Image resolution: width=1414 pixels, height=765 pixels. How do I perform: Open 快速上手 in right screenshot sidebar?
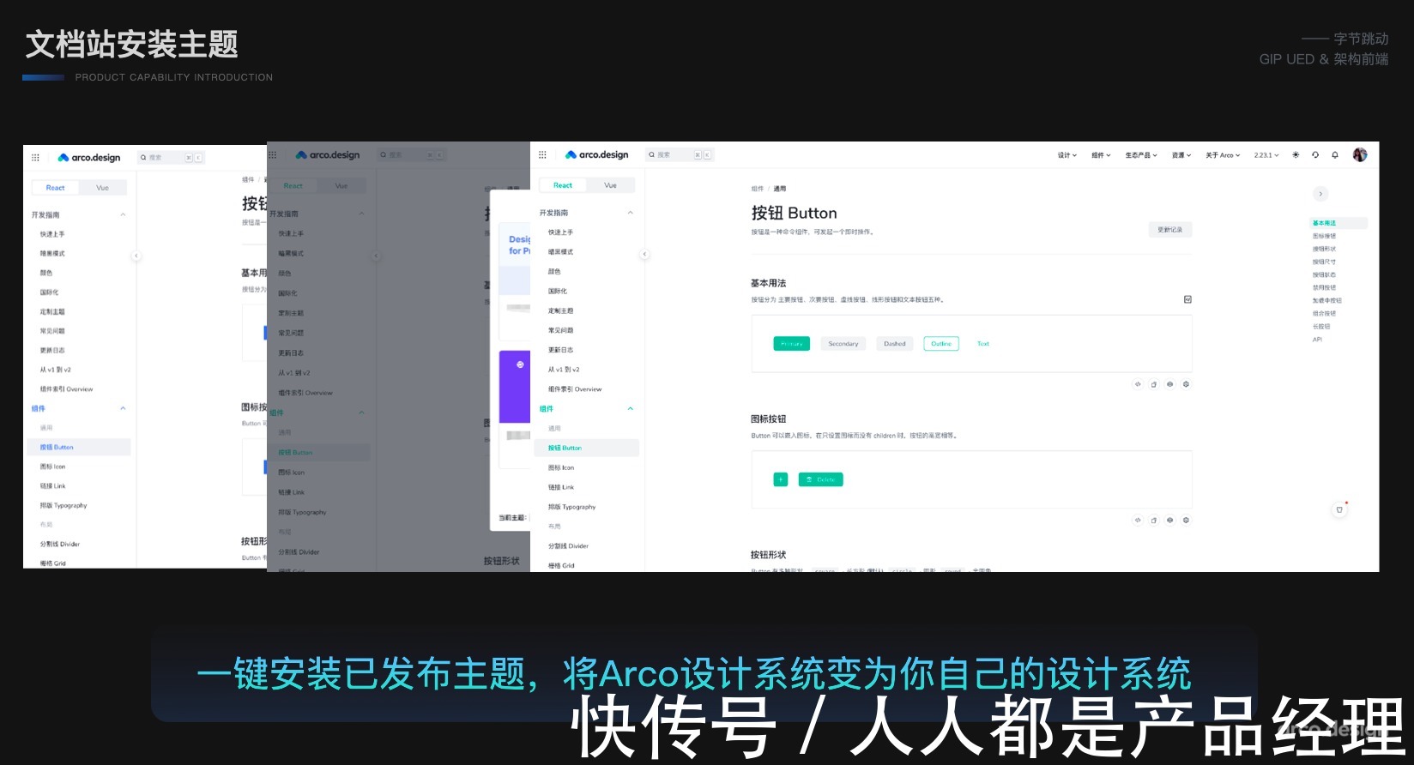pos(561,232)
